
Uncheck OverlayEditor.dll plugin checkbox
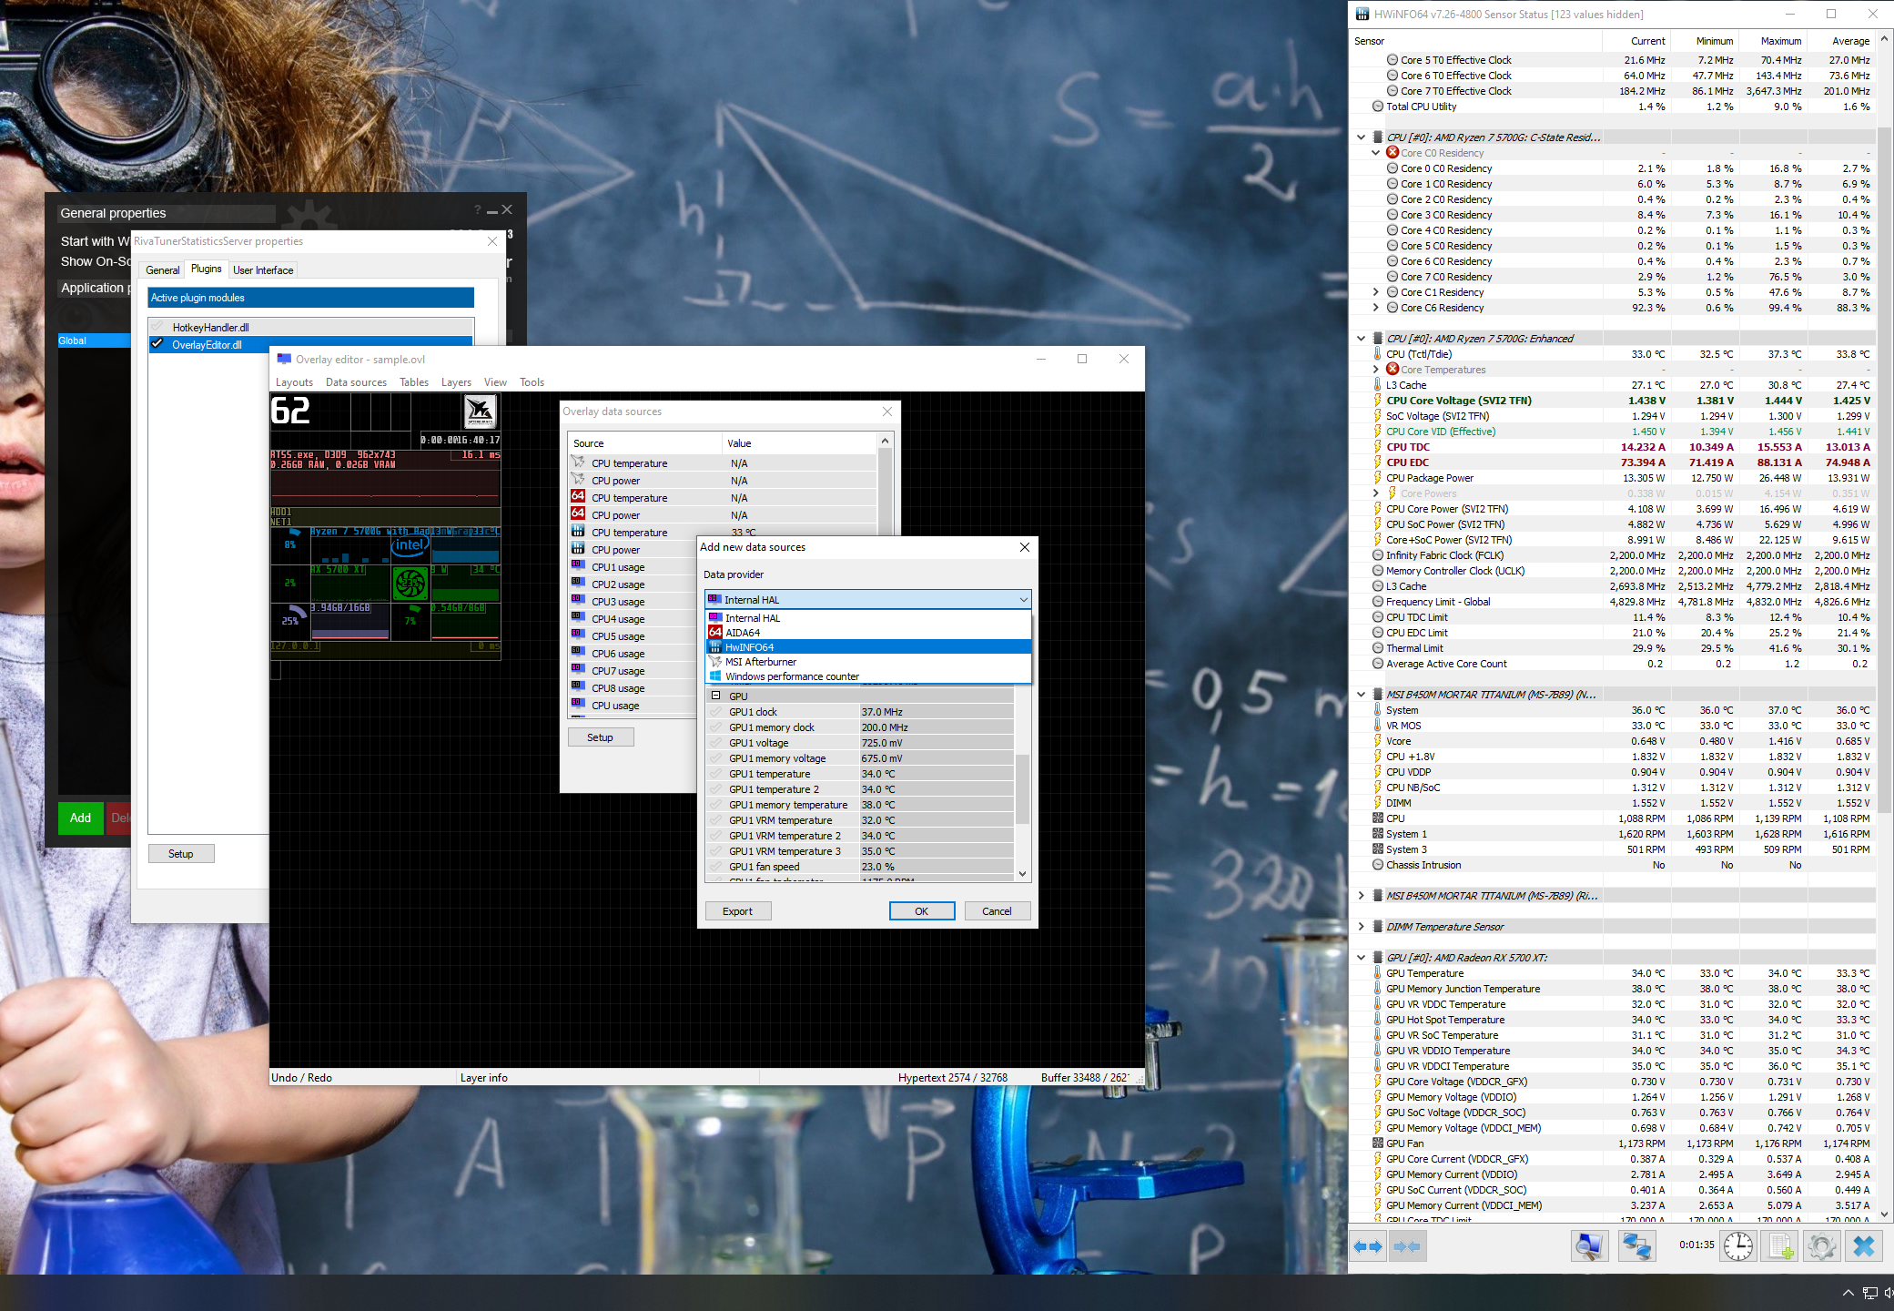coord(157,344)
